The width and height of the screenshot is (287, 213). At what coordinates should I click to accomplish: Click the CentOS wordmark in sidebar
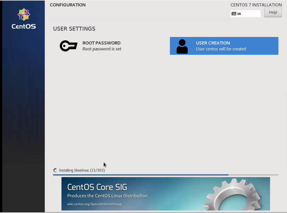[x=24, y=26]
